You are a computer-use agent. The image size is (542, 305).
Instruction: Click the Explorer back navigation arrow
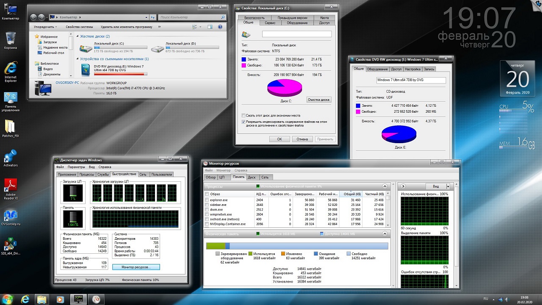[x=34, y=17]
